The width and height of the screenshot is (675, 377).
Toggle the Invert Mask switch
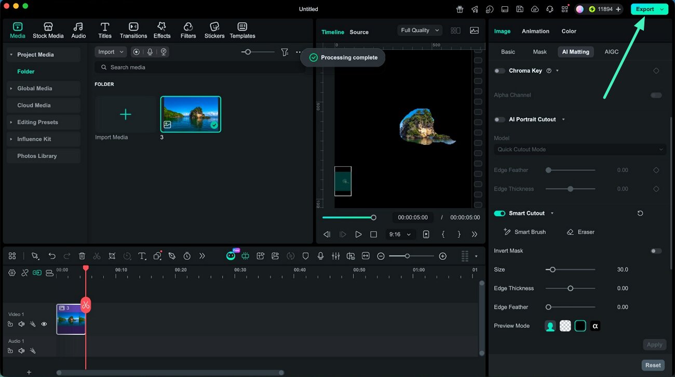[656, 251]
